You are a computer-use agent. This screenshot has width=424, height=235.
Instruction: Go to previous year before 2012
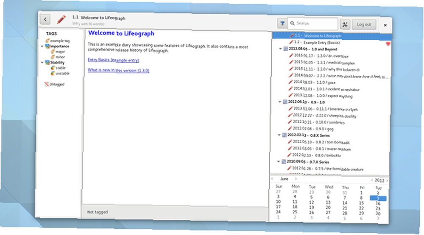(x=372, y=180)
